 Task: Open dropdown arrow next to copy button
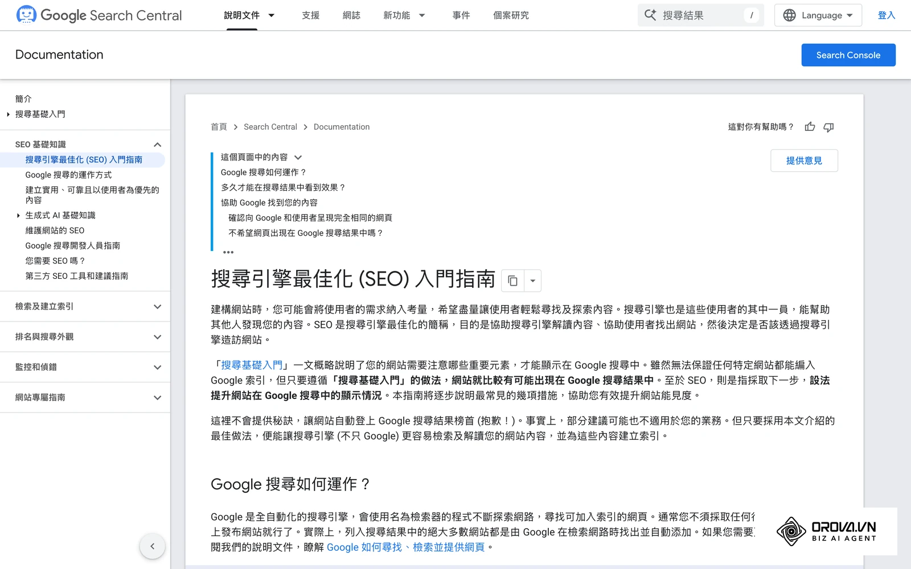[532, 281]
